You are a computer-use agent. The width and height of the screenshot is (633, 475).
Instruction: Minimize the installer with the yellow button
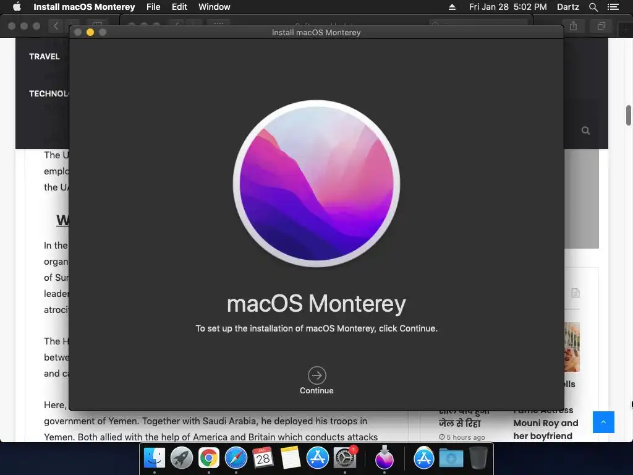[90, 32]
